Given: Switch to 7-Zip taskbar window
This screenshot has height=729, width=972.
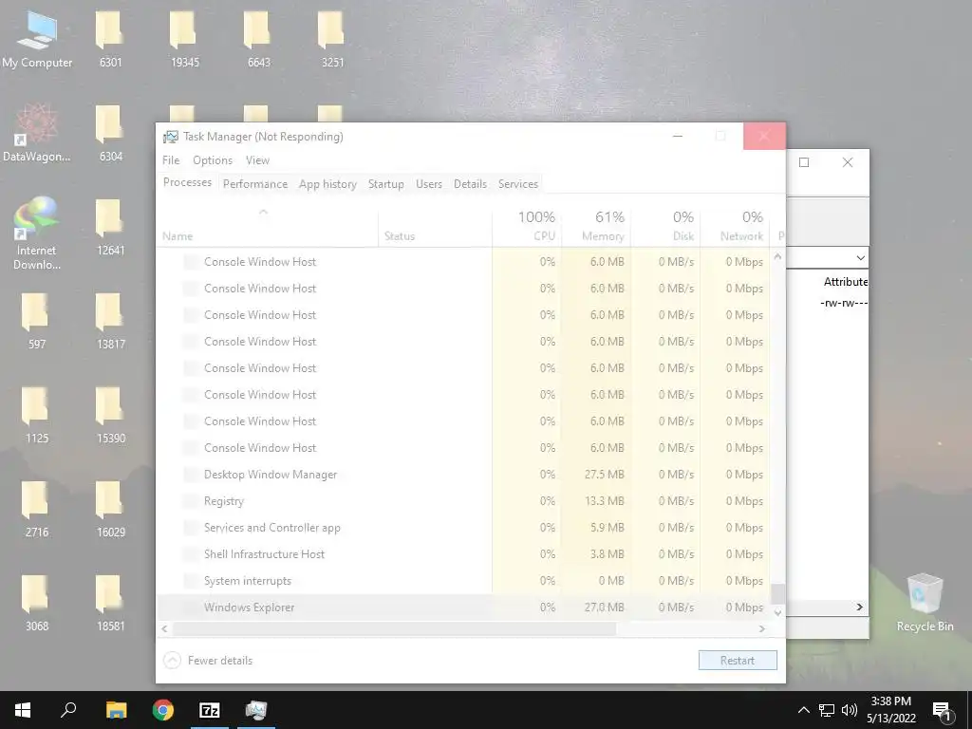Looking at the screenshot, I should coord(210,710).
